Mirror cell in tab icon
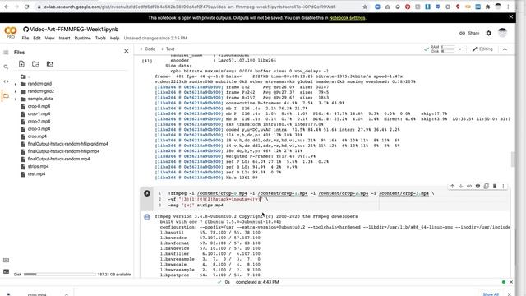526x296 pixels. click(486, 186)
